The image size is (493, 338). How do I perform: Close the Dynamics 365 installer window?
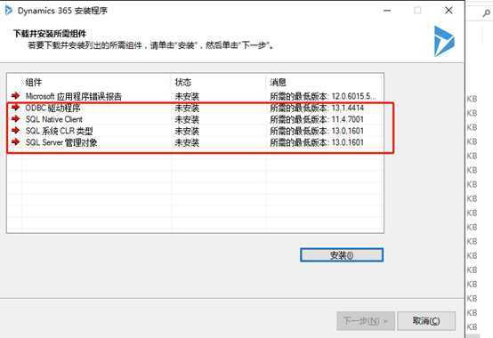click(x=449, y=11)
